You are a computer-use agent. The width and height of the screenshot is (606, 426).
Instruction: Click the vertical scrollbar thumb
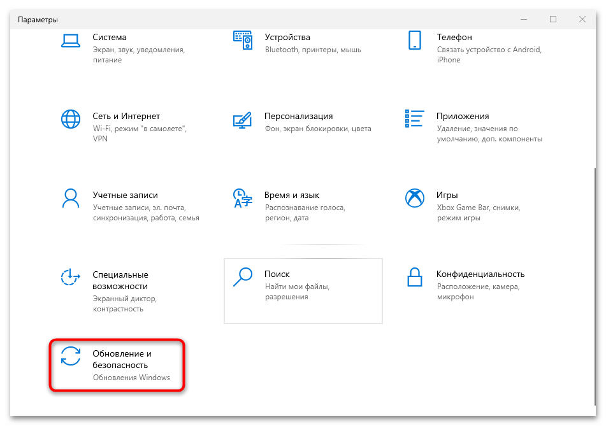(595, 287)
